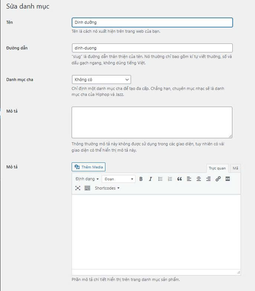
Task: Insert the Read More tag
Action: (228, 179)
